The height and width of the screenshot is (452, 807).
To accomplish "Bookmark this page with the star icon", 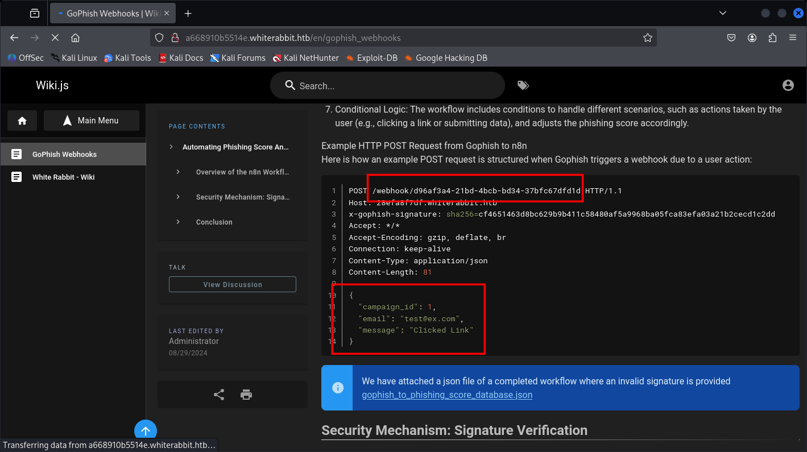I will pyautogui.click(x=647, y=38).
